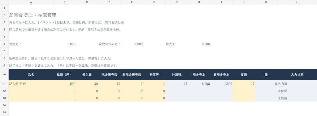Select column D header
317x116 pixels.
click(x=109, y=2)
